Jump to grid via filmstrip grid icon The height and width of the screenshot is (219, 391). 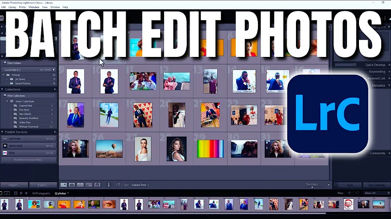(x=16, y=193)
